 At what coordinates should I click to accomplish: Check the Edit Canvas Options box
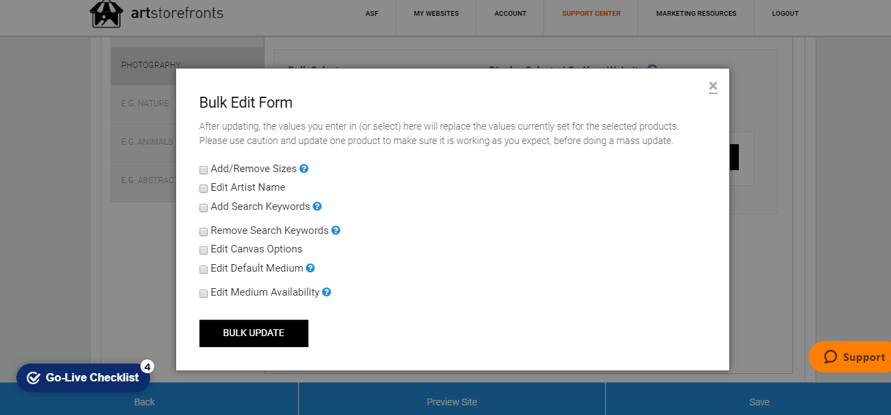click(x=203, y=250)
